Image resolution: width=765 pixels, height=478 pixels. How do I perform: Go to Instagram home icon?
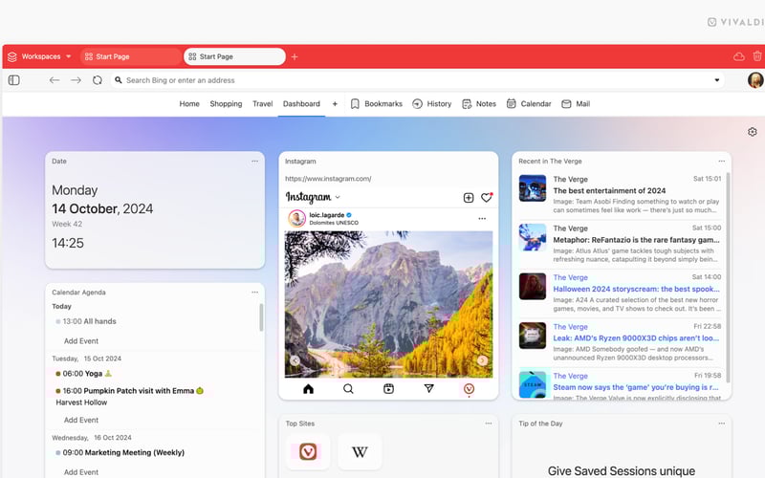click(x=308, y=389)
